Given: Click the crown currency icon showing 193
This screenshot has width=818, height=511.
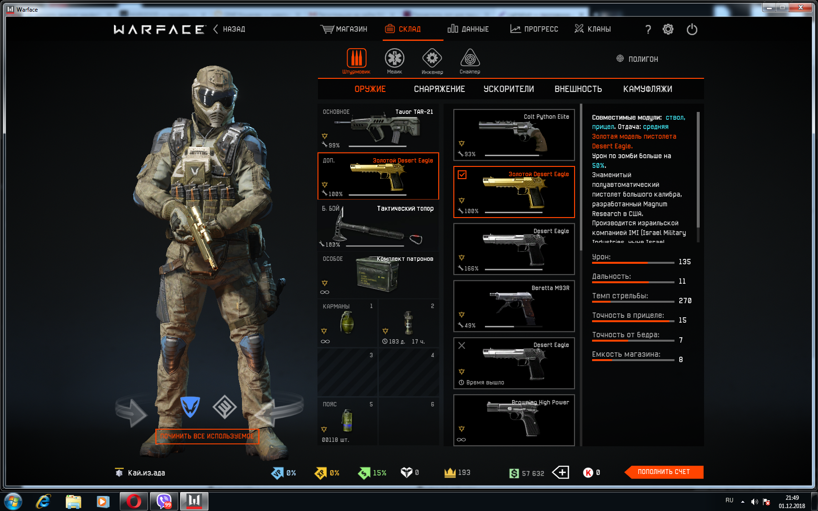Looking at the screenshot, I should [450, 472].
